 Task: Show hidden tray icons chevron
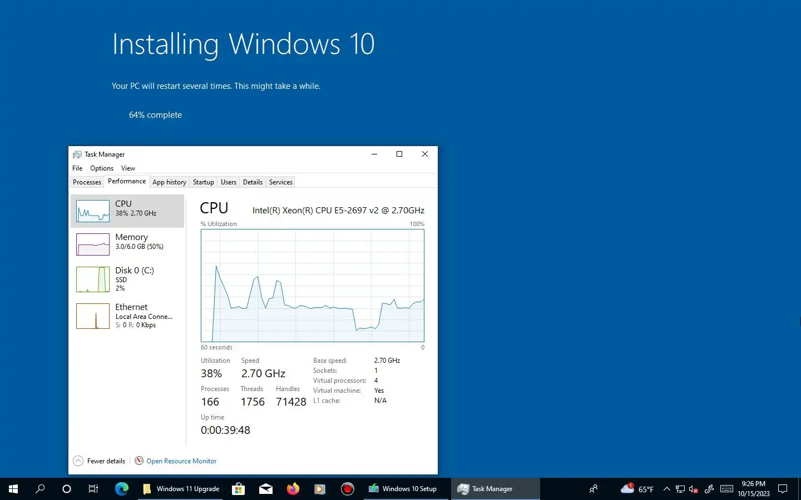(667, 489)
